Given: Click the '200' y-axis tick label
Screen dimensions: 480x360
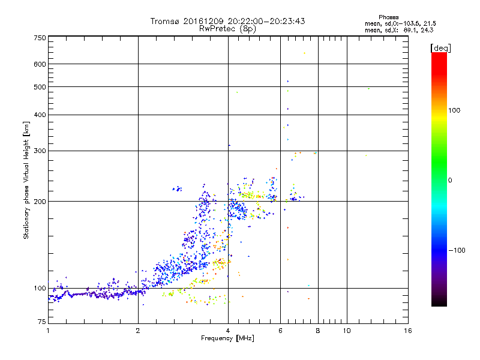Looking at the screenshot, I should (x=40, y=202).
